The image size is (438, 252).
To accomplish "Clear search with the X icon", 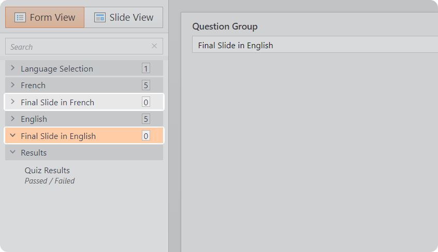I will pyautogui.click(x=154, y=46).
